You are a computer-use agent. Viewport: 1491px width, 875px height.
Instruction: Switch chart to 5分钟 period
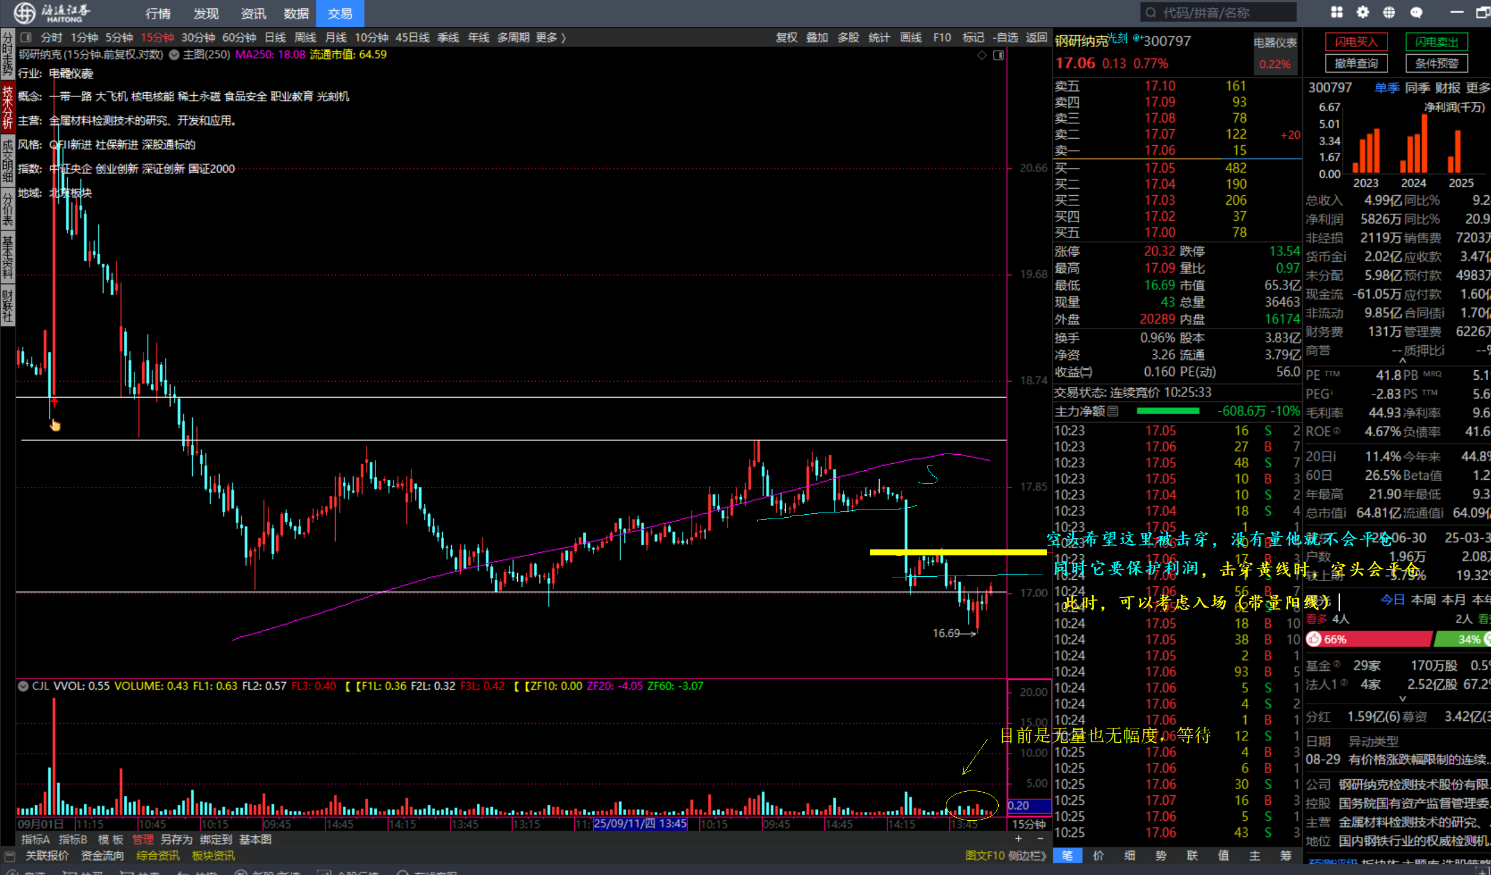[x=119, y=37]
